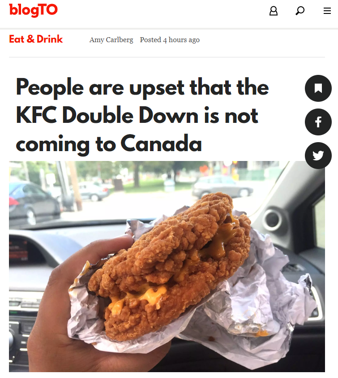The height and width of the screenshot is (378, 338).
Task: Click the "Posted 4 hours ago" timestamp
Action: [x=170, y=40]
